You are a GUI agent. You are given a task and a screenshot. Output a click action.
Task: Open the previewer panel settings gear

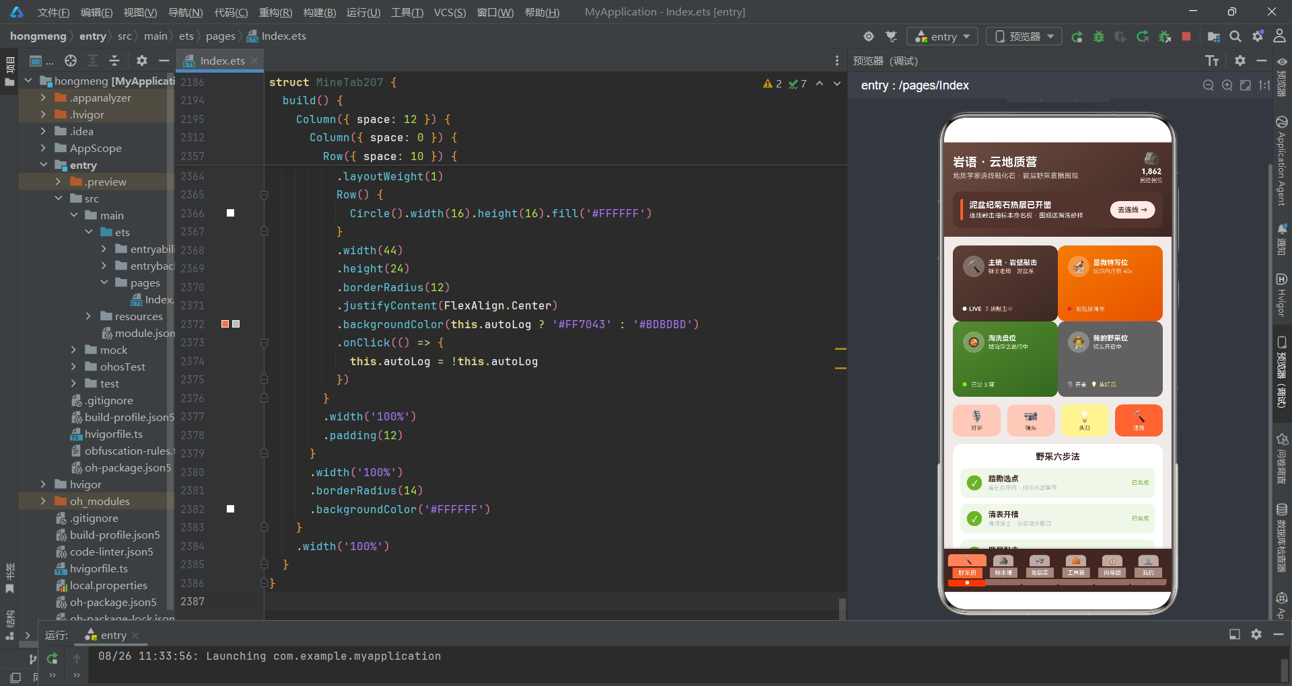(1240, 61)
